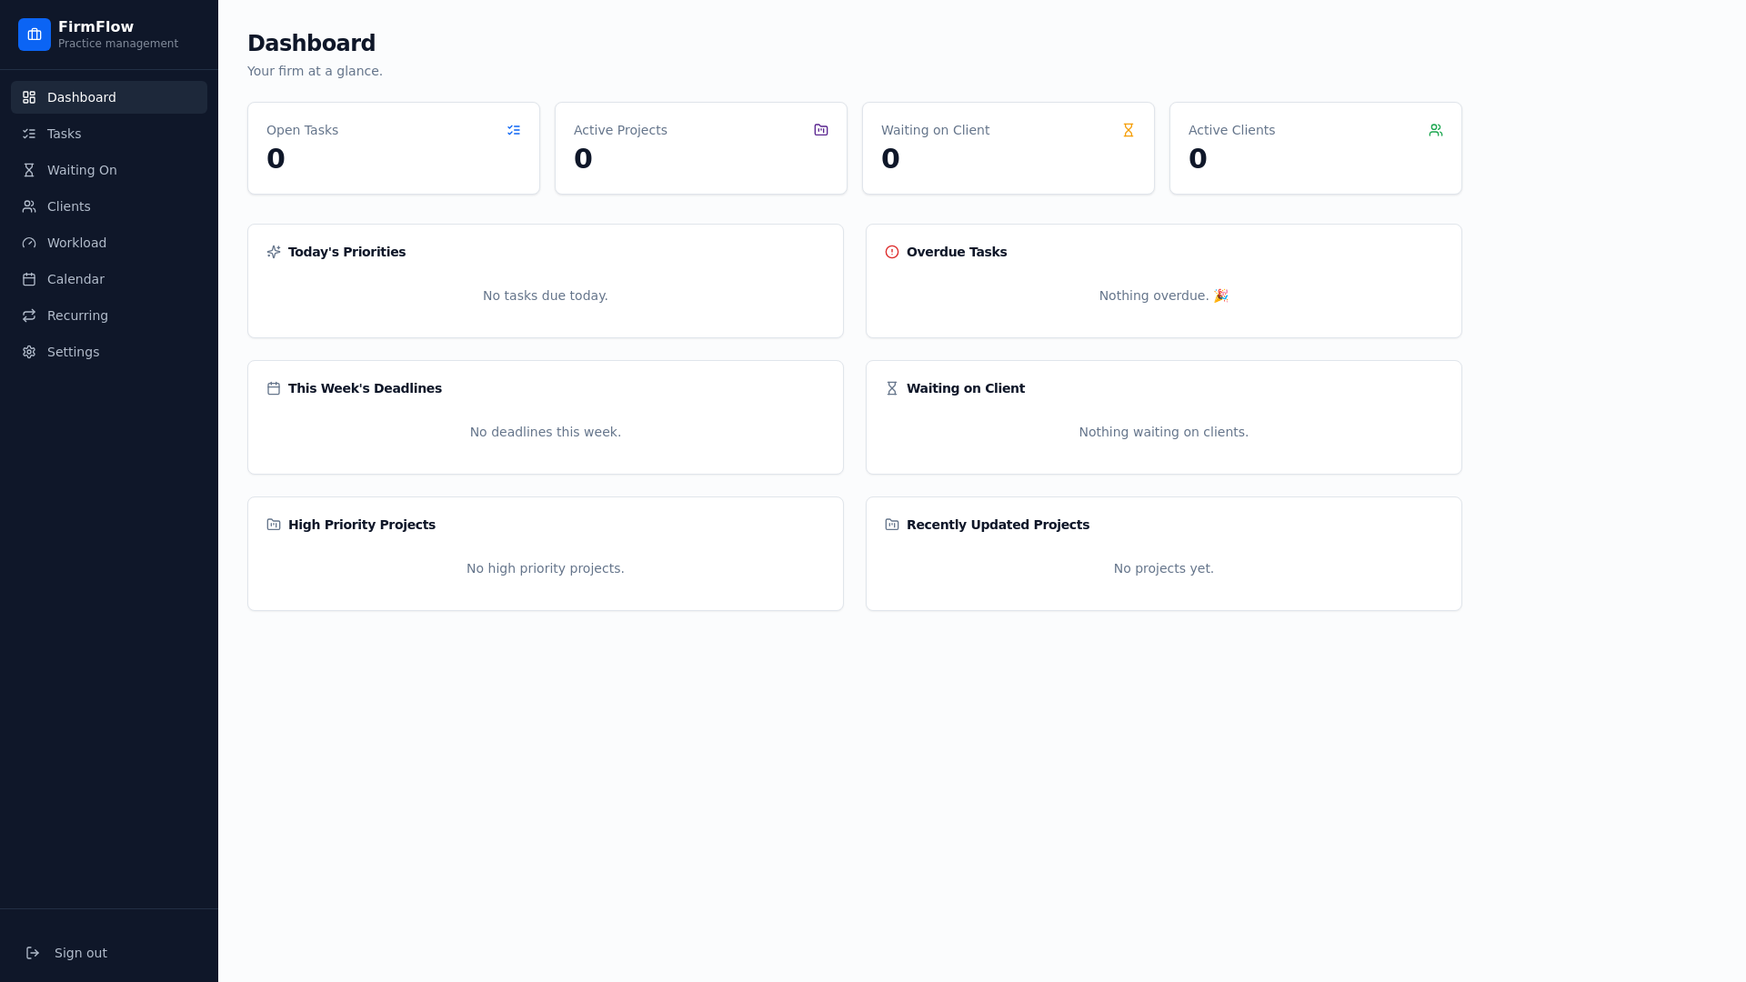The image size is (1746, 982).
Task: Click the Settings gear icon in sidebar
Action: (29, 352)
